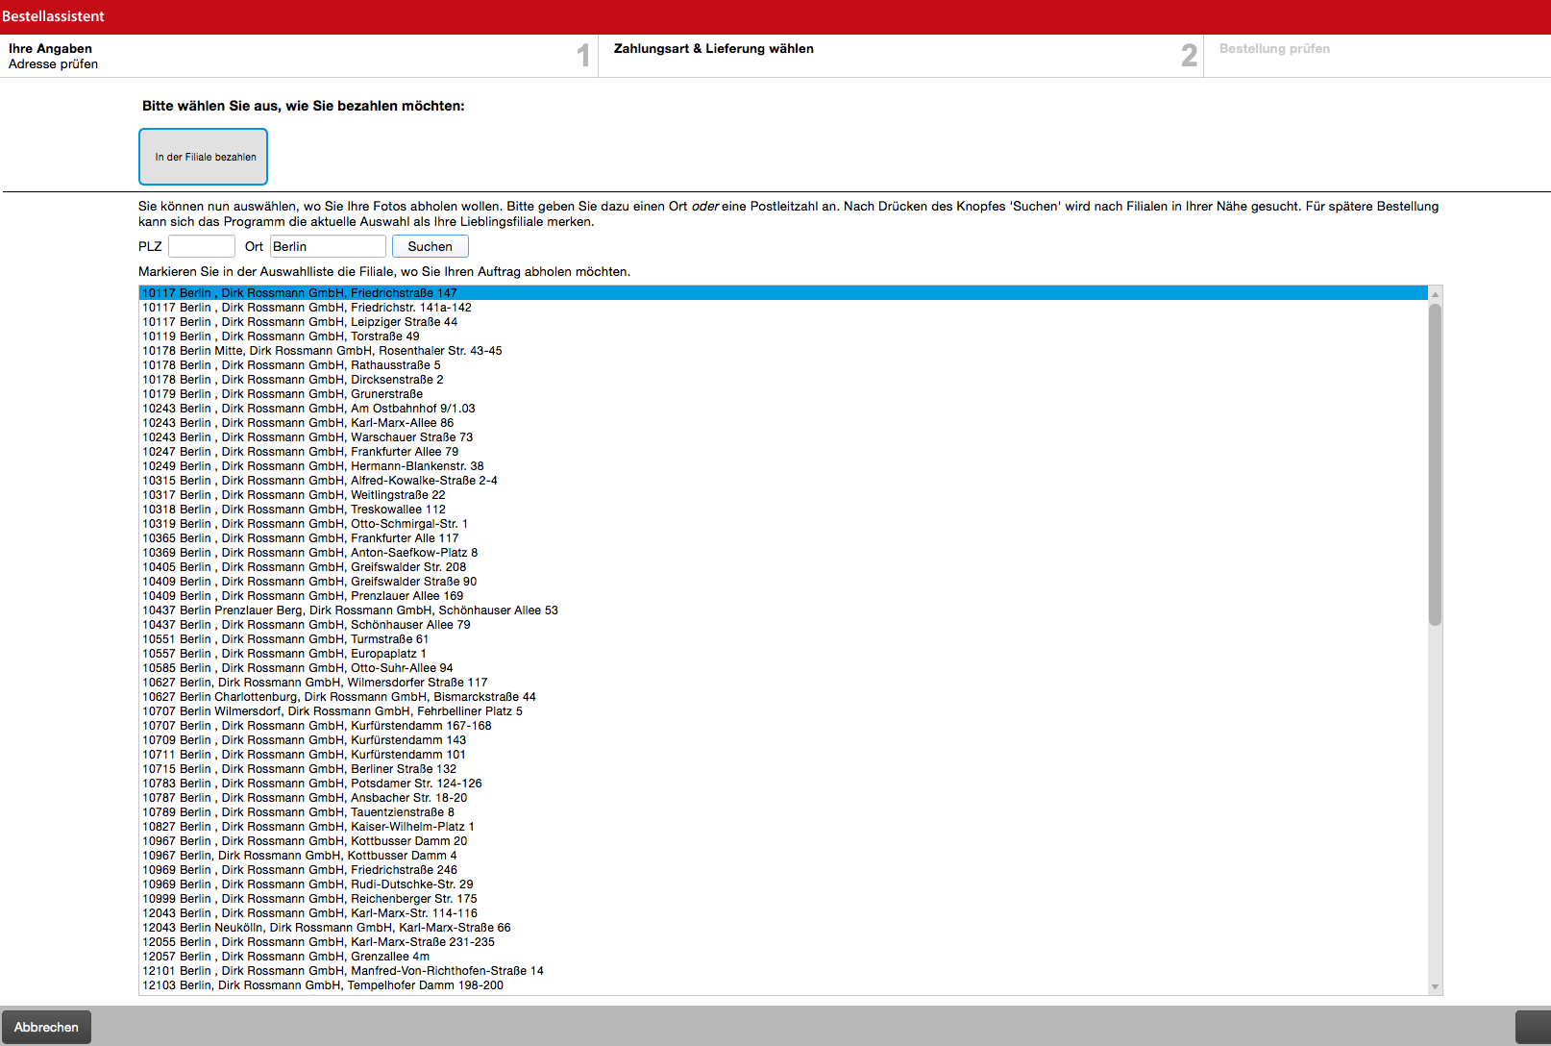
Task: Choose branch Karl-Marx-Str. 114-116
Action: [783, 913]
